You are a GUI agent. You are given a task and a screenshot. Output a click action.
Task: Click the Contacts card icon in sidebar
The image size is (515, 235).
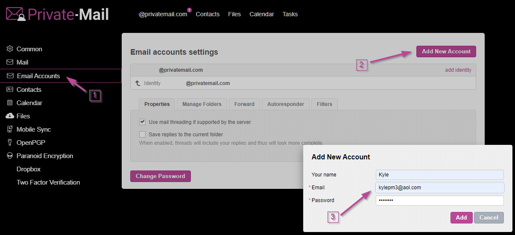pyautogui.click(x=10, y=89)
